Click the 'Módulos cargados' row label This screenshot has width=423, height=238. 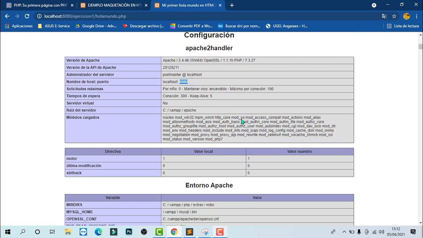point(83,117)
